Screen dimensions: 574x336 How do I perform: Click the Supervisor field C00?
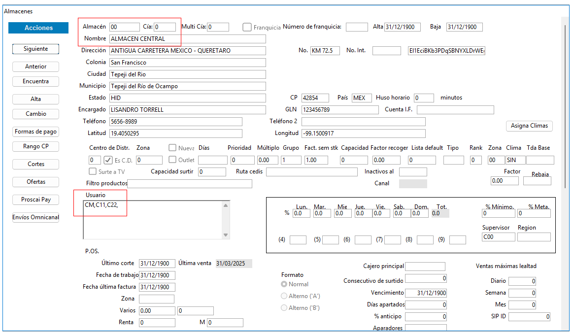pos(499,237)
